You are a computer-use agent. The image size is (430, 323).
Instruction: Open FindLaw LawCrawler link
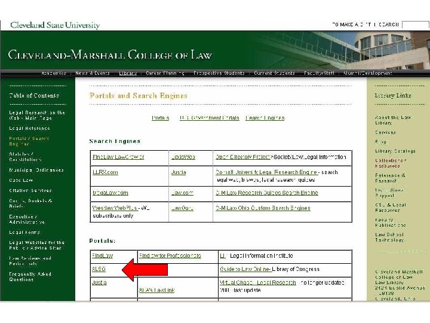coord(118,157)
